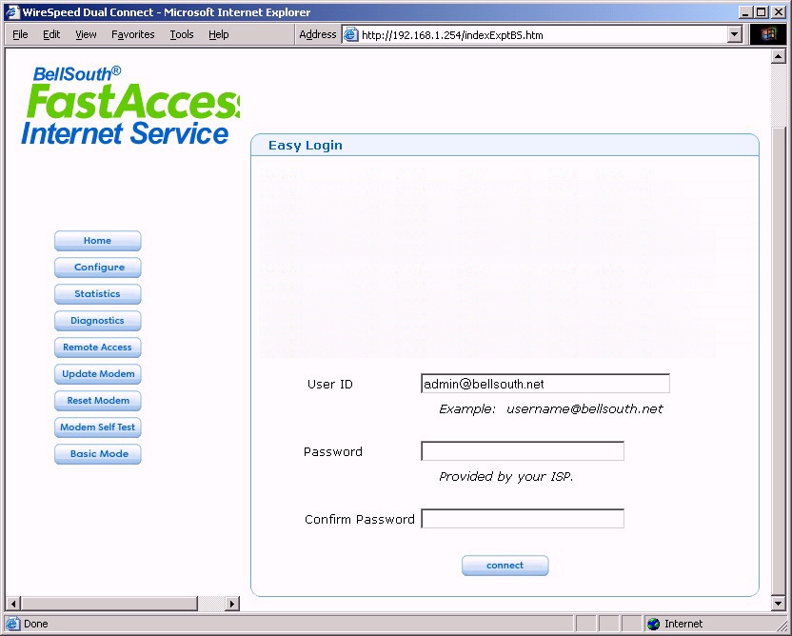
Task: Open the Tools menu
Action: (181, 34)
